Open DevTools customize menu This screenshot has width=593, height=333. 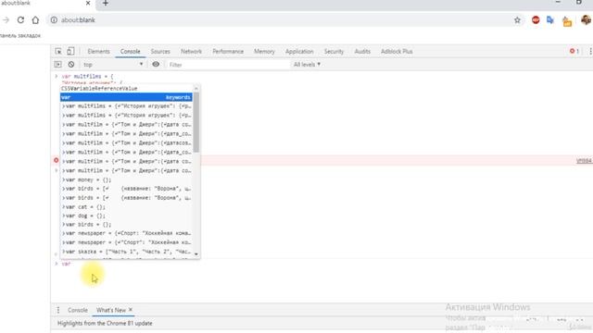pyautogui.click(x=590, y=51)
